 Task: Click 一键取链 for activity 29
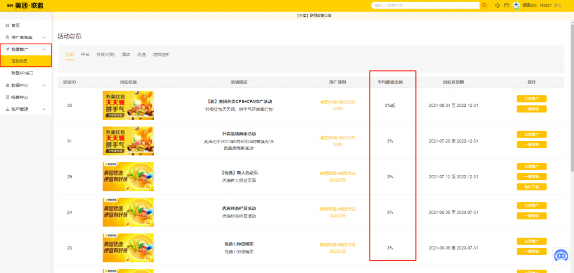(x=531, y=177)
